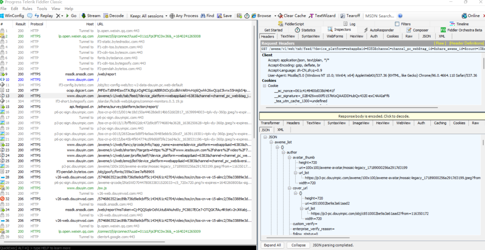Select session 10 www.douyin.com root request

[x=126, y=80]
